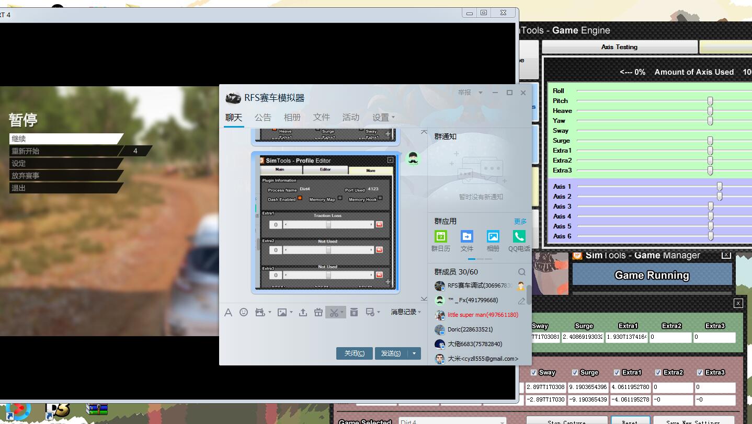
Task: Click the upper Extra1 value field
Action: click(627, 337)
